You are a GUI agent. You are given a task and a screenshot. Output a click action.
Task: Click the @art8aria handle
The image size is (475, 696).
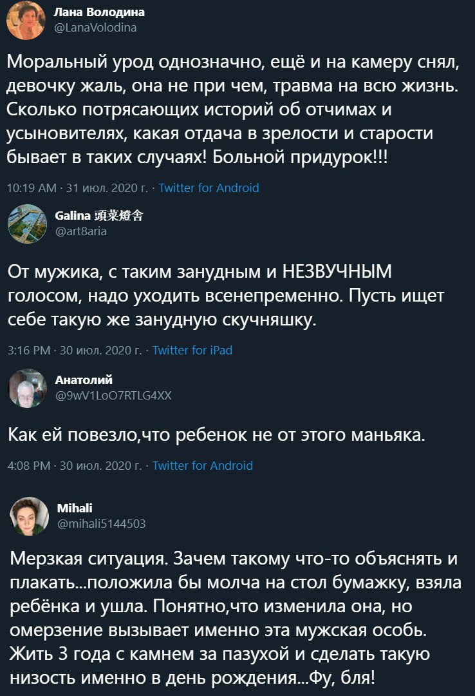[80, 231]
